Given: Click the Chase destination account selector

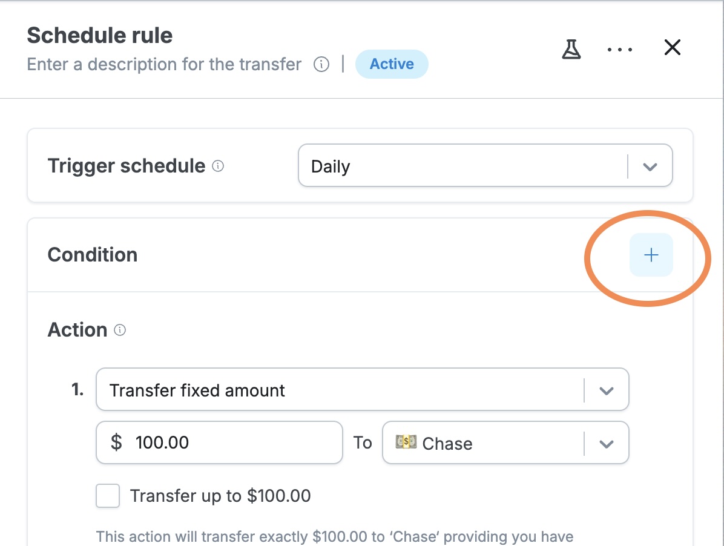Looking at the screenshot, I should [x=505, y=442].
